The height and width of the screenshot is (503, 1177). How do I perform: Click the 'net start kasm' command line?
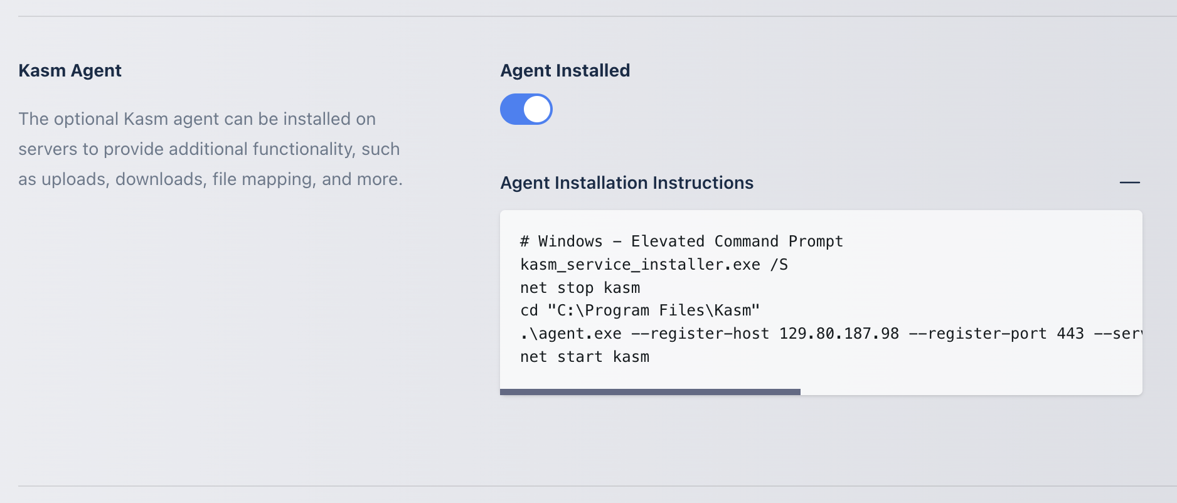[584, 357]
